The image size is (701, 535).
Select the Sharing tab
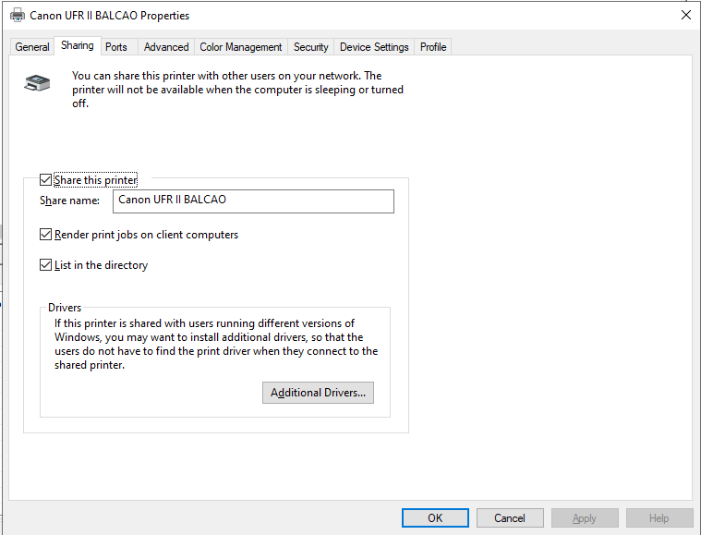pyautogui.click(x=78, y=45)
